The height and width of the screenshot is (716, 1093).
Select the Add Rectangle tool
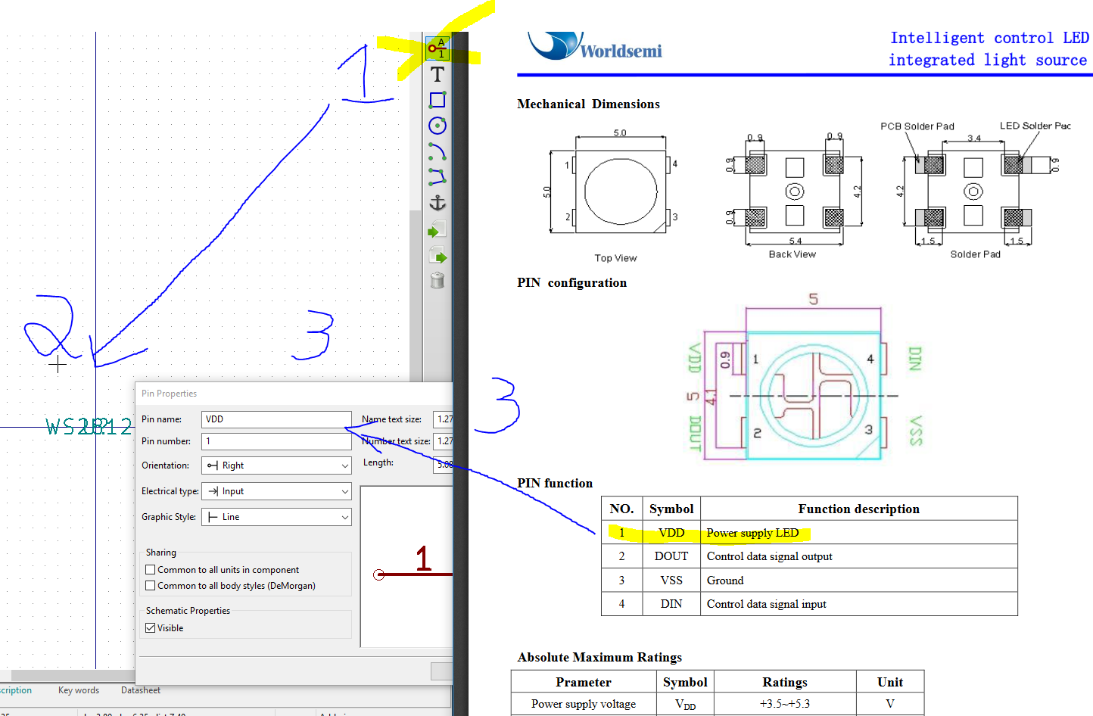pos(438,100)
